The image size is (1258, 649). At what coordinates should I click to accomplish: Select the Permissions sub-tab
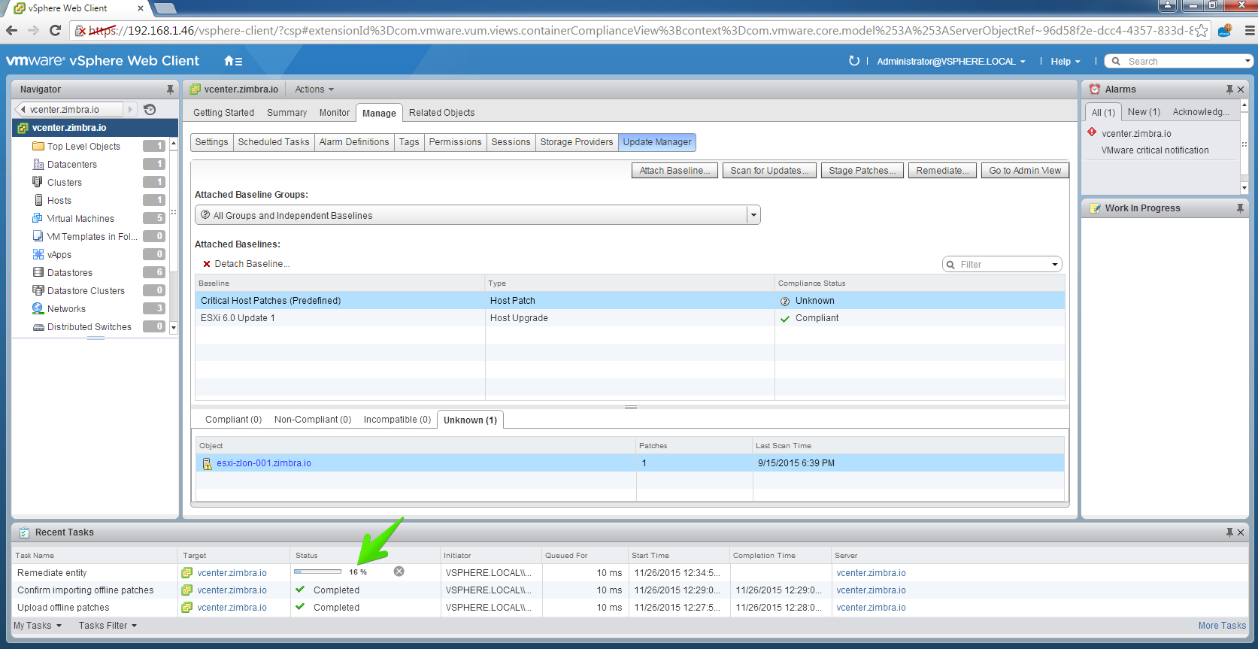(455, 142)
